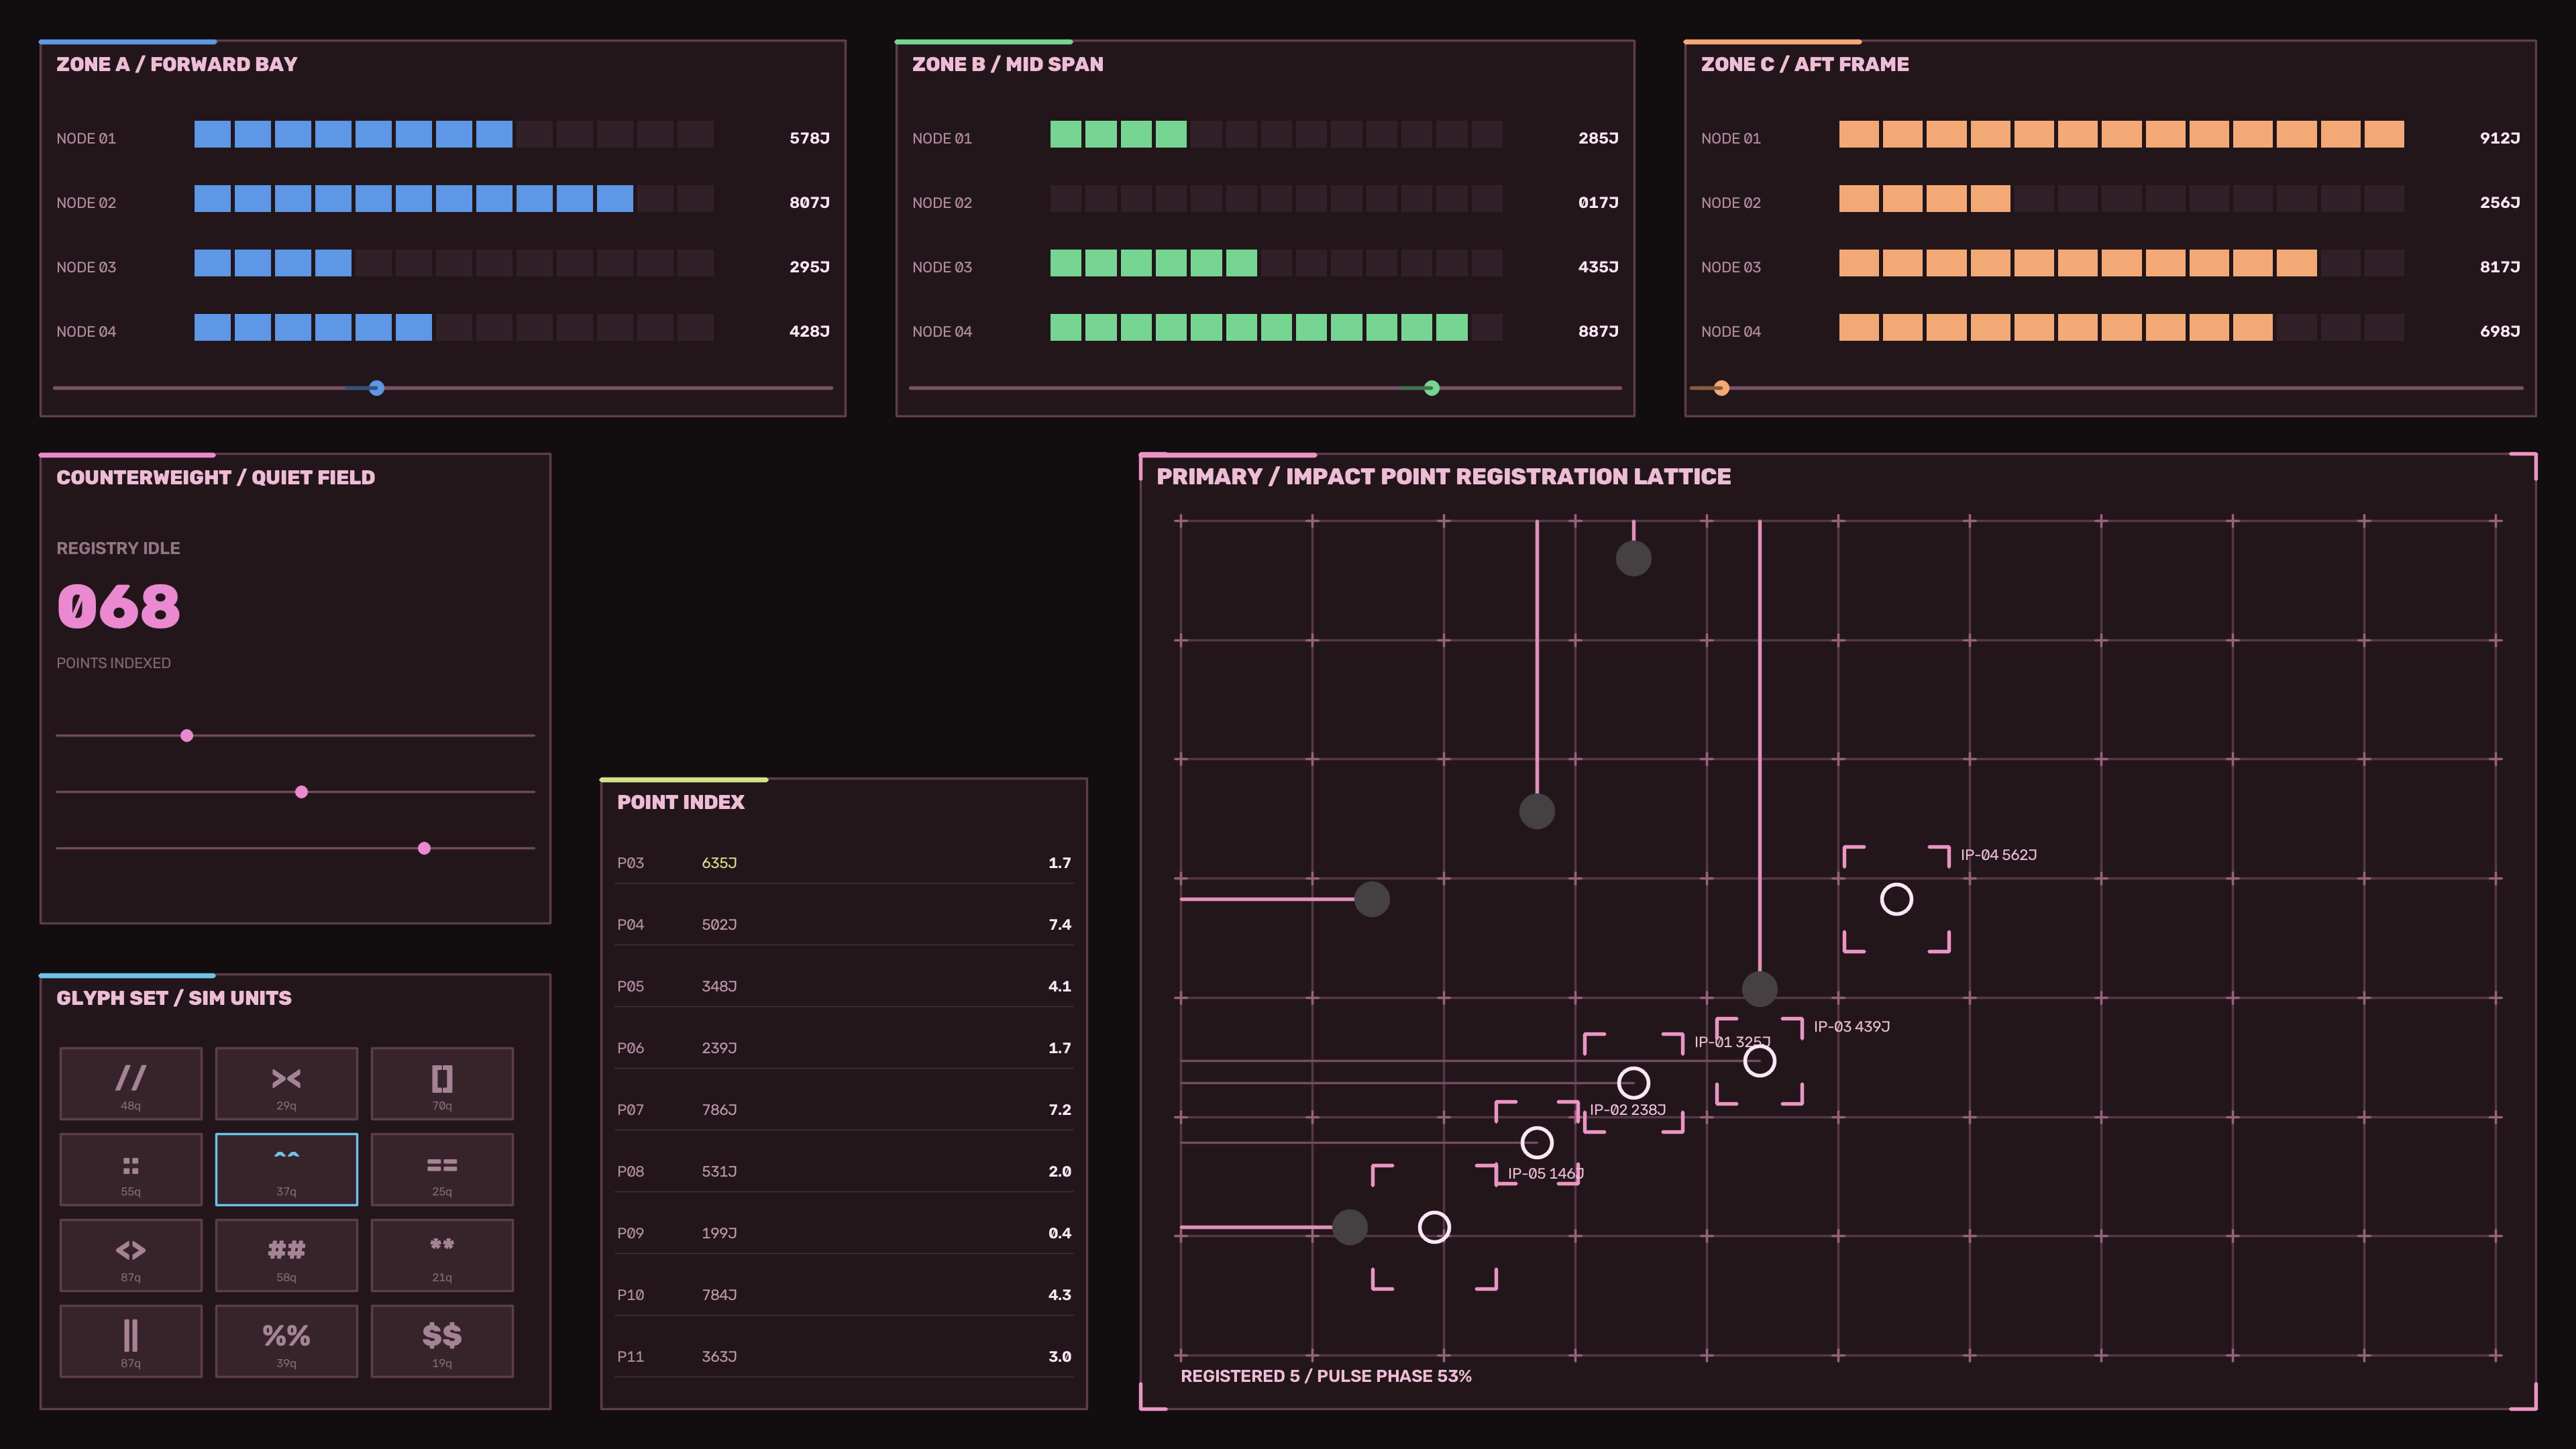Viewport: 2576px width, 1449px height.
Task: Click the large 068 points counter
Action: point(119,606)
